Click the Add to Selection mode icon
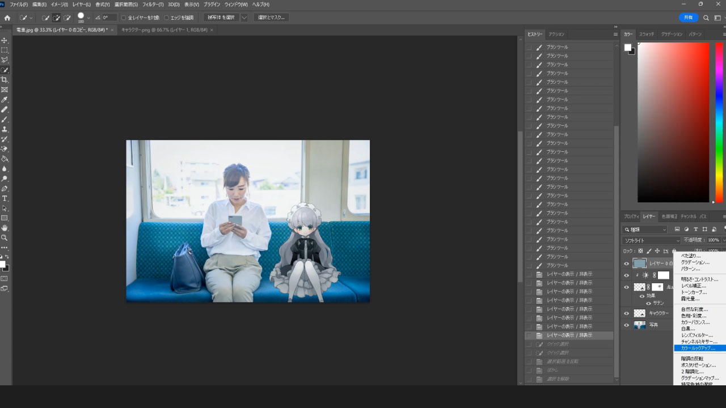The height and width of the screenshot is (408, 726). tap(56, 18)
